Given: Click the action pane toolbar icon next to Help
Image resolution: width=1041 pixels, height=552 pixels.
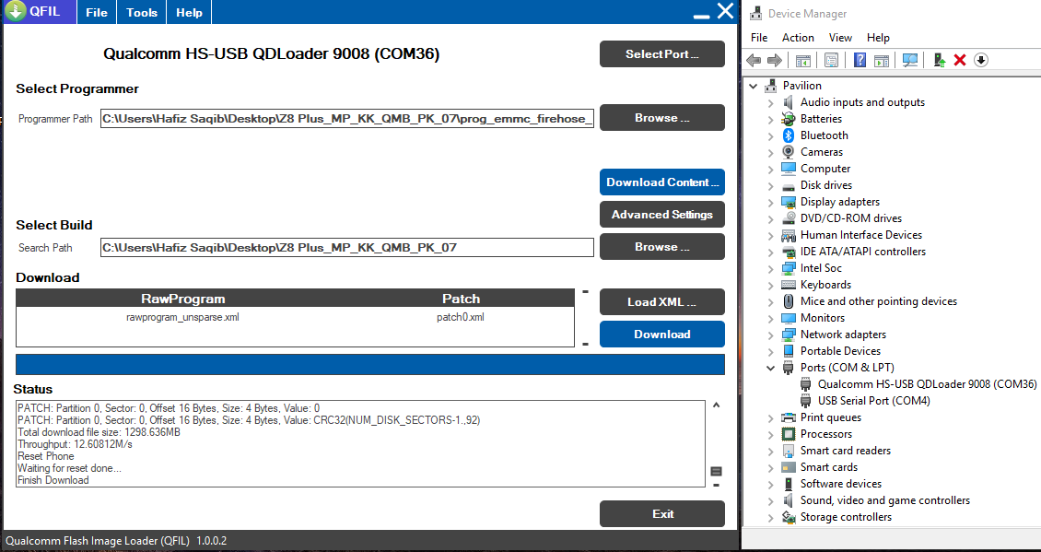Looking at the screenshot, I should tap(881, 61).
